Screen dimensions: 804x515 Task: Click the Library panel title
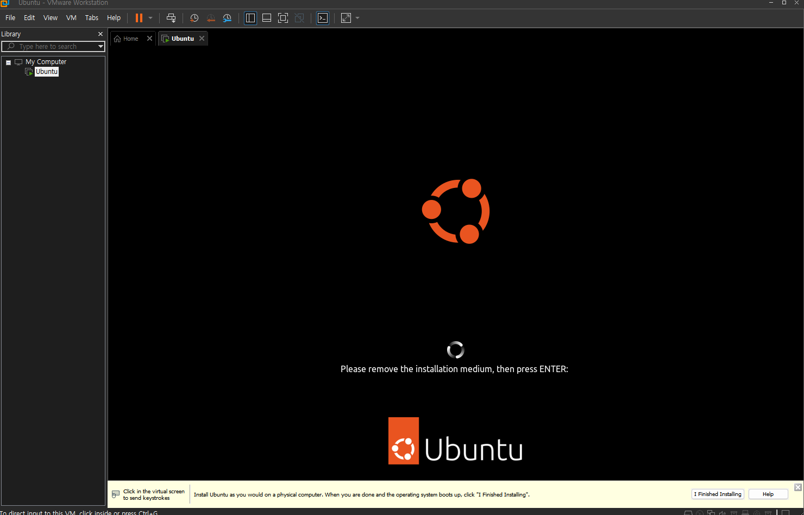point(11,34)
